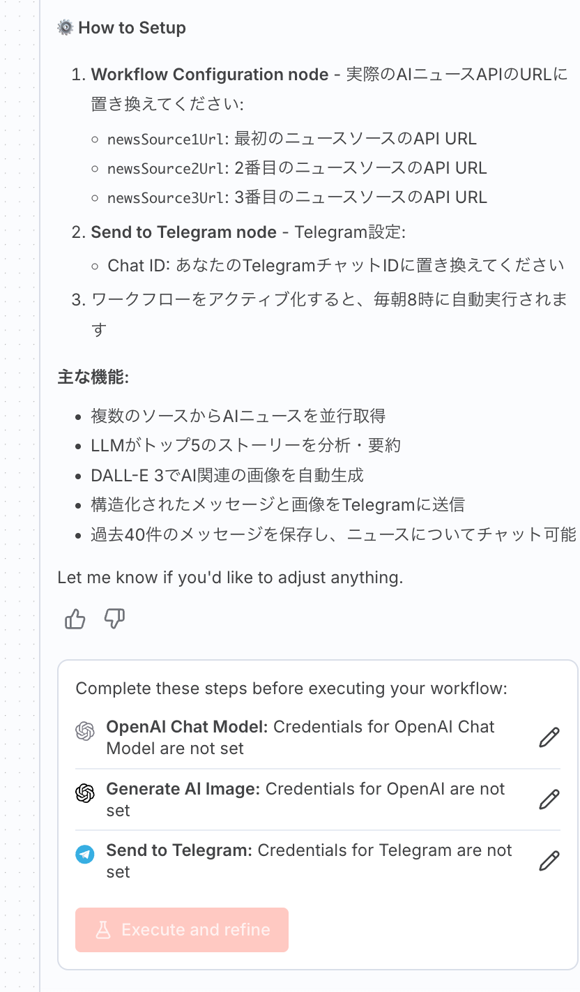Click the bold "Workflow Configuration node" text
Viewport: 580px width, 992px height.
click(210, 75)
